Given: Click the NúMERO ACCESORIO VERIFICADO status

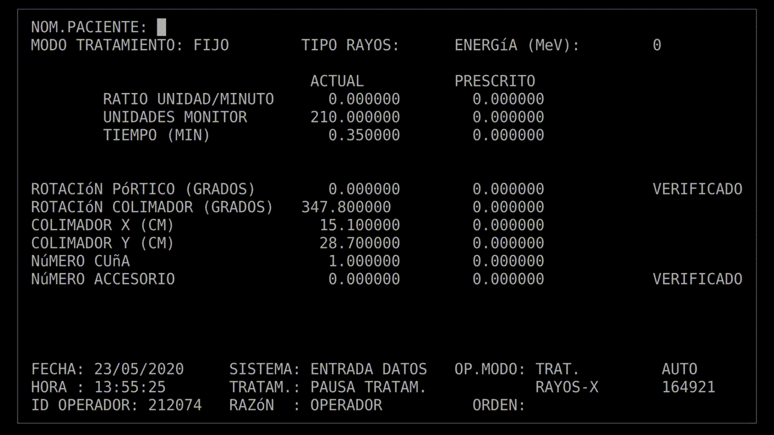Looking at the screenshot, I should [697, 279].
